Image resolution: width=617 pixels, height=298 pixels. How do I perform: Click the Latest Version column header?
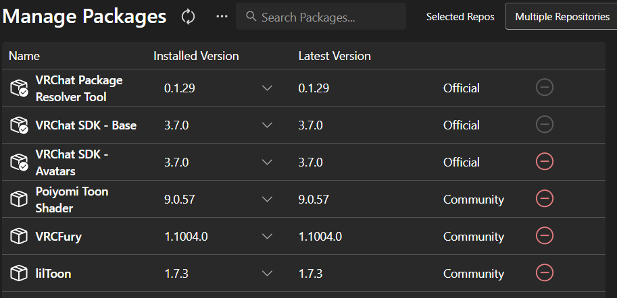point(335,56)
